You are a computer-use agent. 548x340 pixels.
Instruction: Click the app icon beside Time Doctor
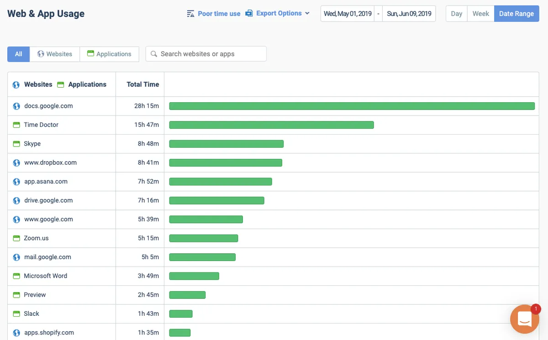pyautogui.click(x=16, y=125)
